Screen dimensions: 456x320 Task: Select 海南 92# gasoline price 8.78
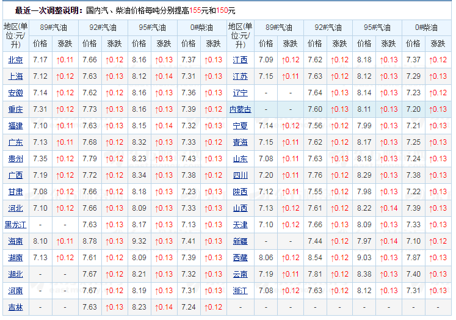[90, 241]
